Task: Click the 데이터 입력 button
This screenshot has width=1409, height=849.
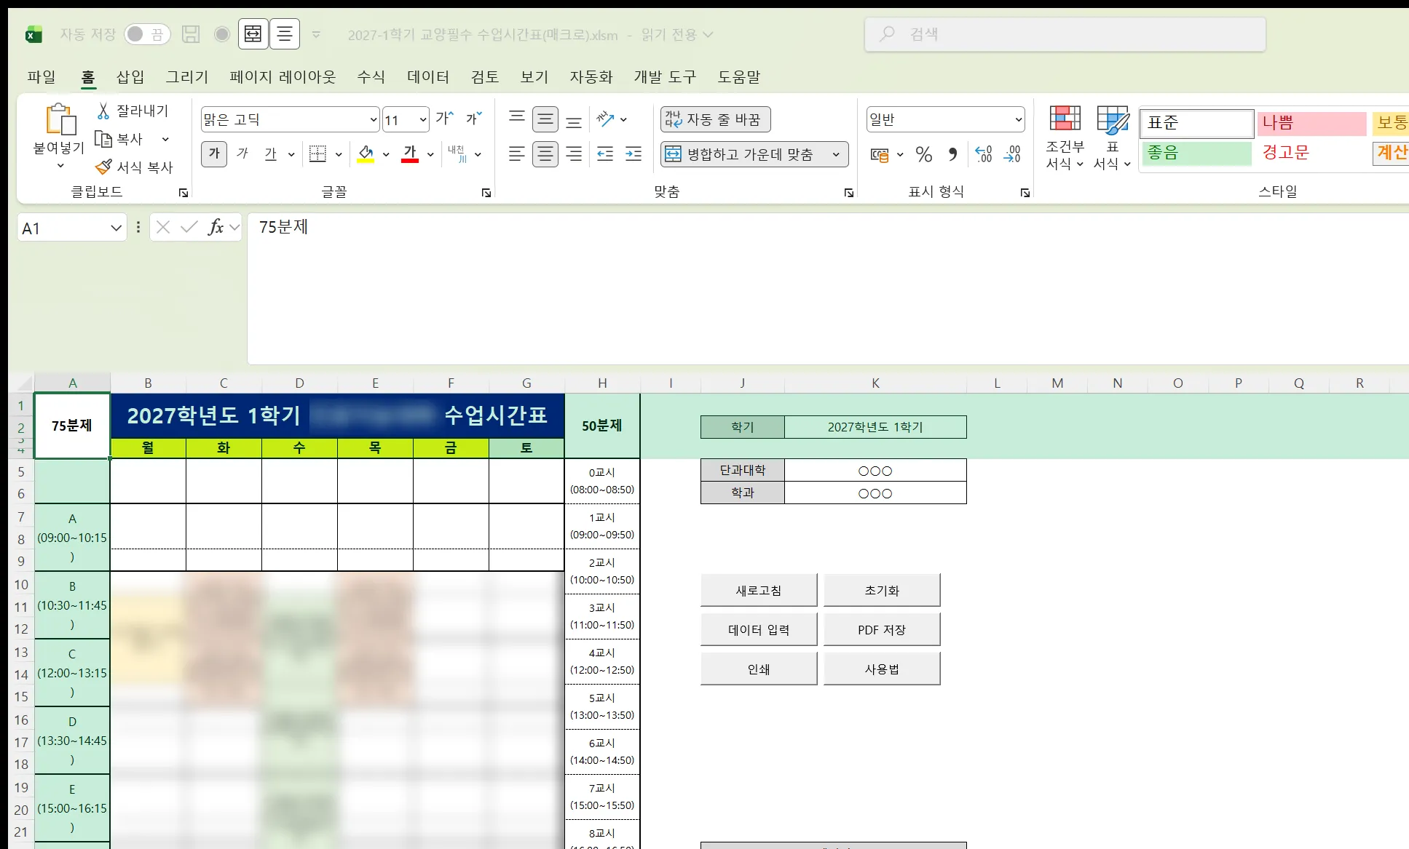Action: [x=759, y=629]
